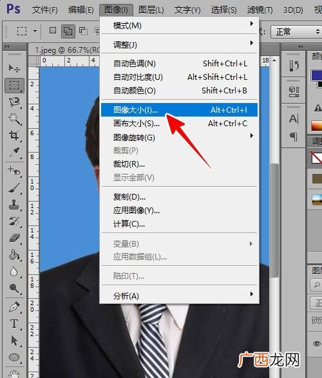
Task: Expand the 图像旋转(G) submenu
Action: tap(180, 137)
